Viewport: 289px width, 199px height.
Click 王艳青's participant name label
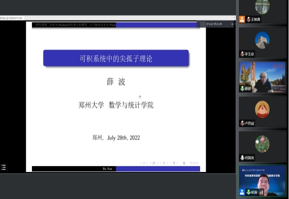[256, 20]
